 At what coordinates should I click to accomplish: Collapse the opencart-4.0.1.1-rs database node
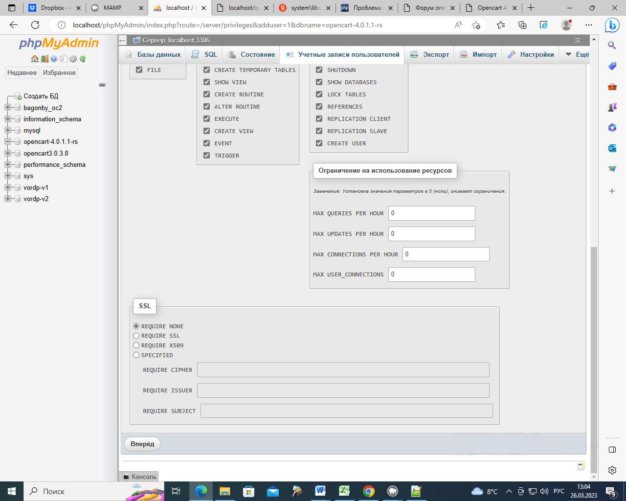coord(8,141)
